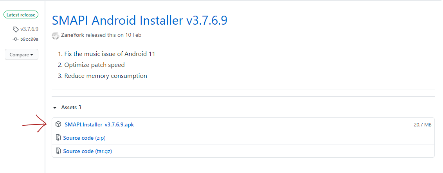443x173 pixels.
Task: Click the 20.7 MB file size text
Action: 423,124
